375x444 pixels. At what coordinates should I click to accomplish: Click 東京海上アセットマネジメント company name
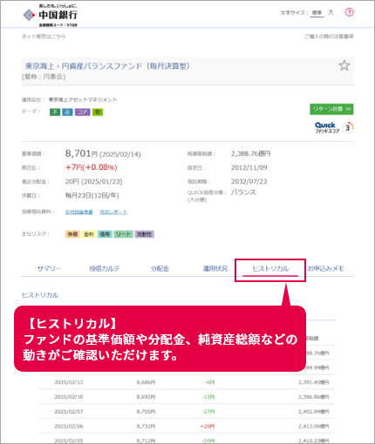click(x=83, y=100)
